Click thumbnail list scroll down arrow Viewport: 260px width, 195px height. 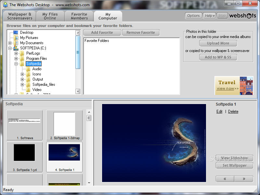pos(89,183)
